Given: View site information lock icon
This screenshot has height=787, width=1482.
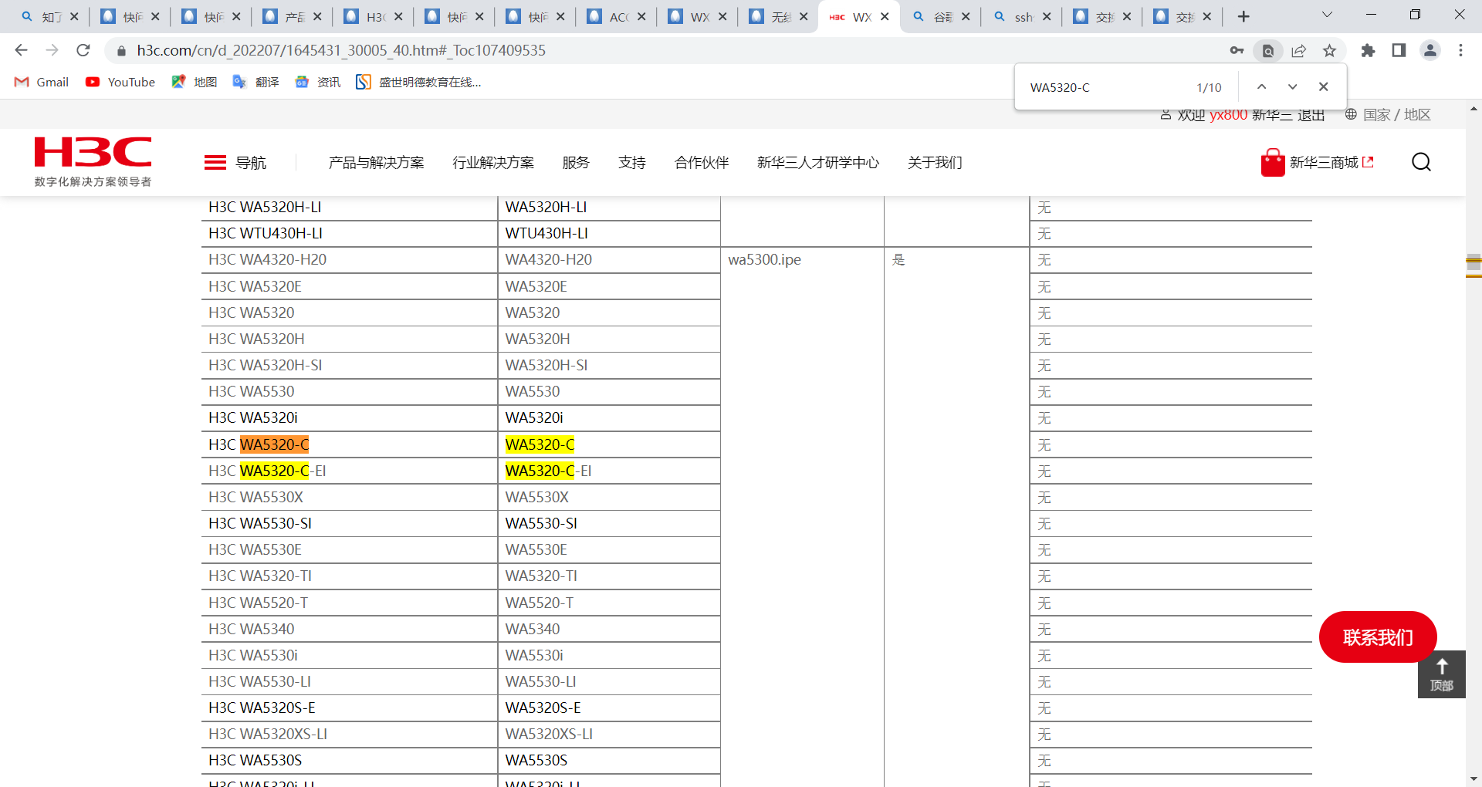Looking at the screenshot, I should (121, 51).
